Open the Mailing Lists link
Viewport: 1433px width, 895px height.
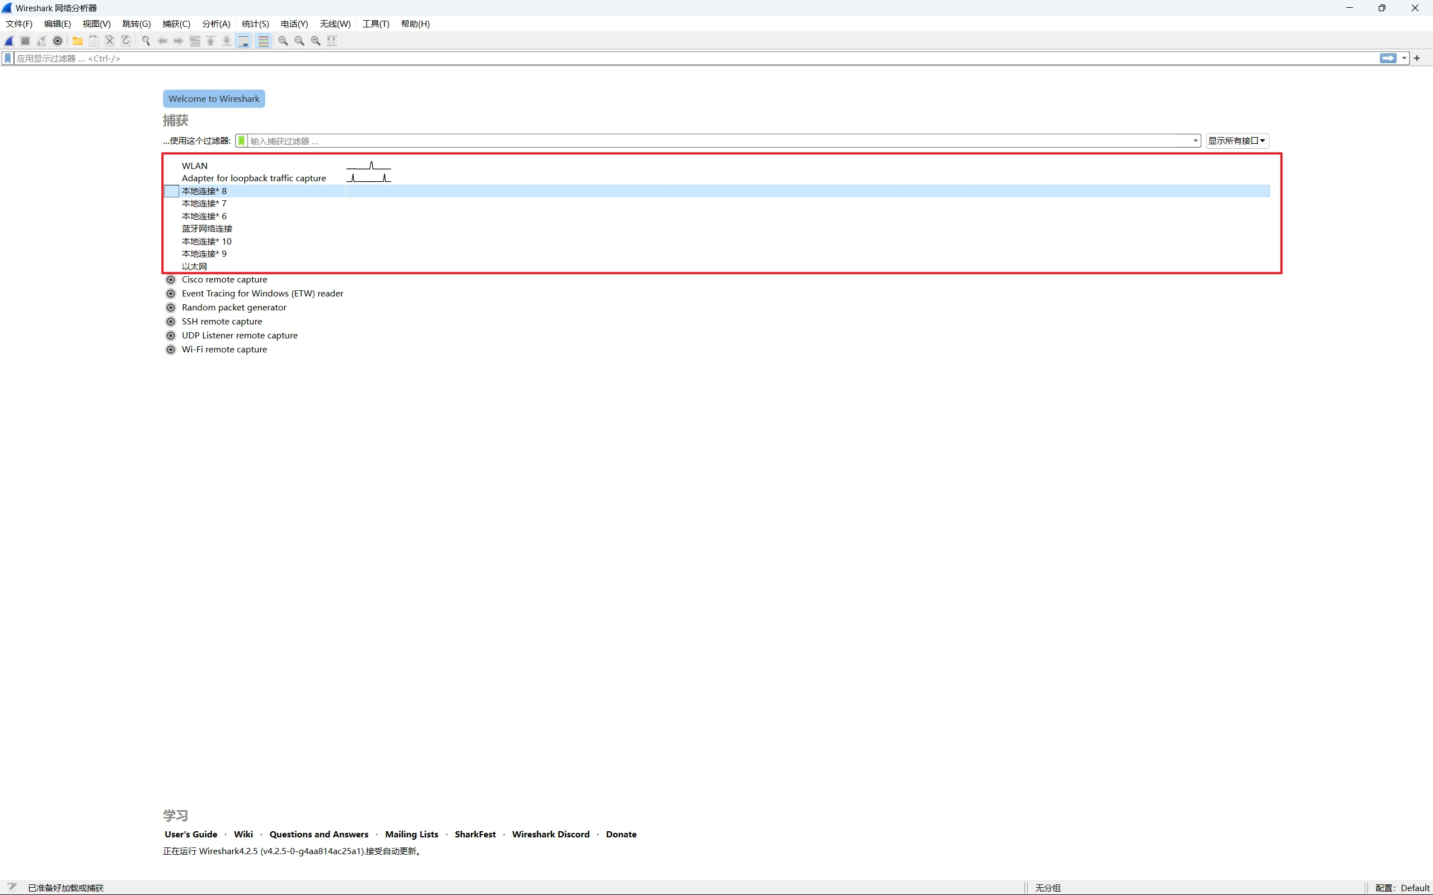[x=411, y=834]
